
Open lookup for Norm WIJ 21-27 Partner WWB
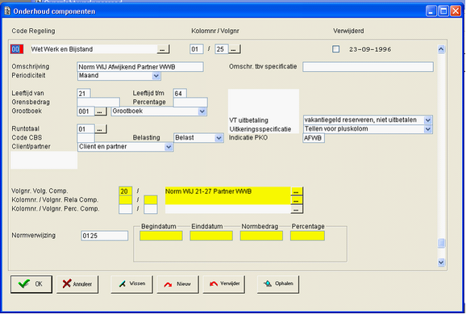pyautogui.click(x=297, y=191)
